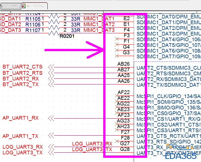Select the MMC1_DAT2 net label

pyautogui.click(x=99, y=24)
